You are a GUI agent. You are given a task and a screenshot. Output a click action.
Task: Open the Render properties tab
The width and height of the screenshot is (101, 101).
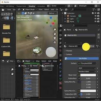pos(61,35)
